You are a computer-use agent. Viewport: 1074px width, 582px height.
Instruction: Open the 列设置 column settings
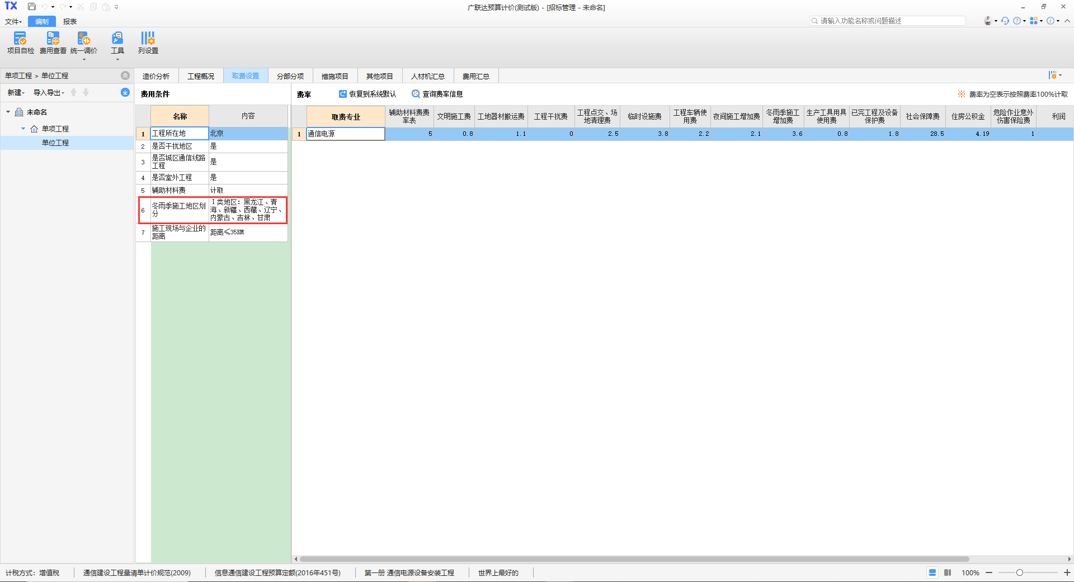(148, 42)
